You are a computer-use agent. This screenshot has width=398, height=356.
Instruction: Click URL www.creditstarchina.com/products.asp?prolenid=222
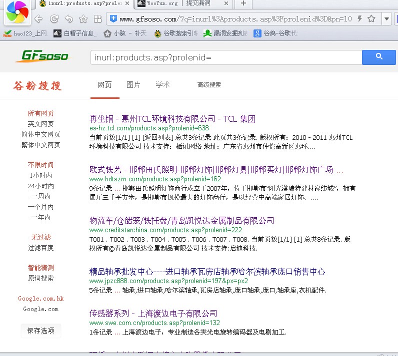165,230
